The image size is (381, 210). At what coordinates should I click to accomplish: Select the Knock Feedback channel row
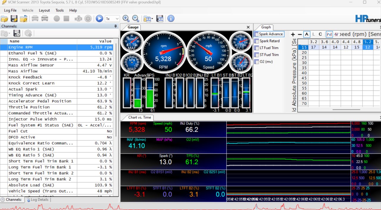(x=57, y=77)
